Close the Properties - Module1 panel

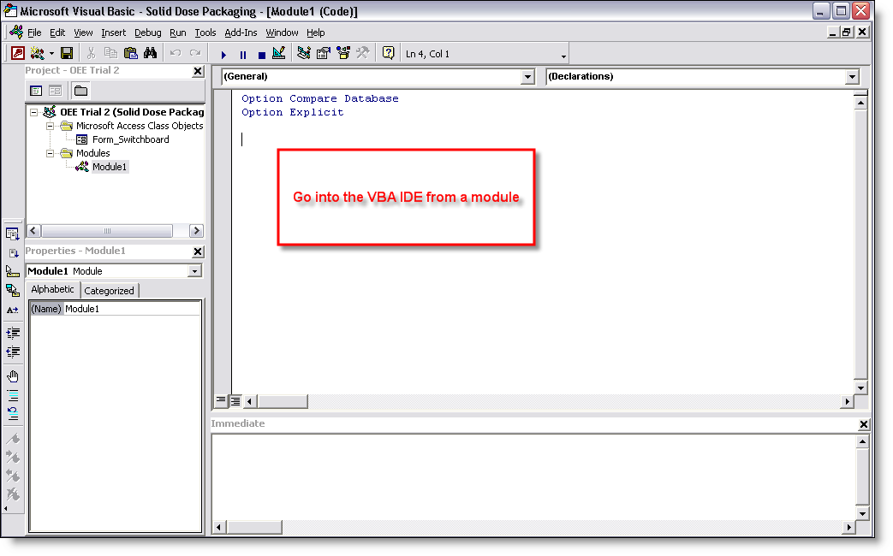[198, 251]
